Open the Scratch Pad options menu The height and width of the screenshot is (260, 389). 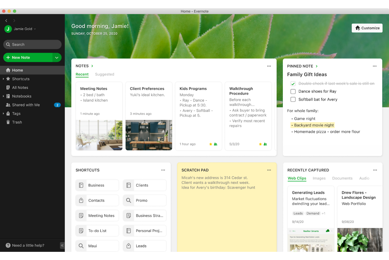coord(269,170)
